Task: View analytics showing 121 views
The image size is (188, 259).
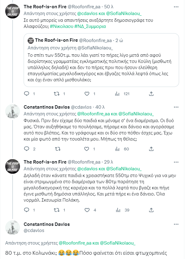Action: [x=122, y=94]
